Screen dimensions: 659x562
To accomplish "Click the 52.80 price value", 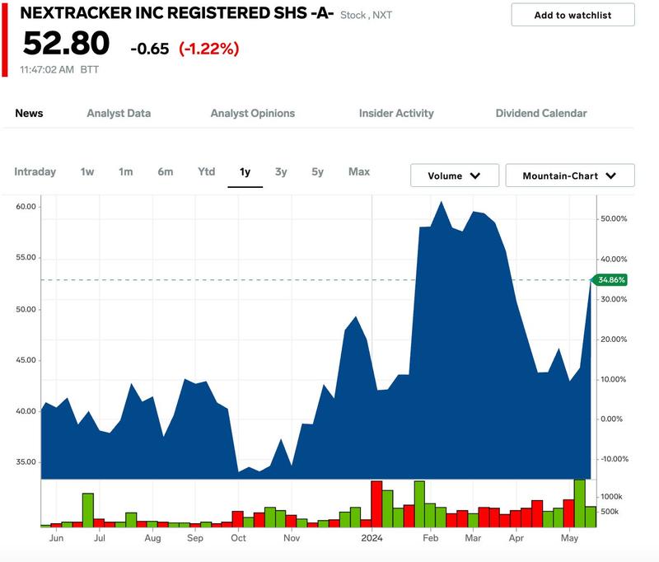I will pos(67,44).
